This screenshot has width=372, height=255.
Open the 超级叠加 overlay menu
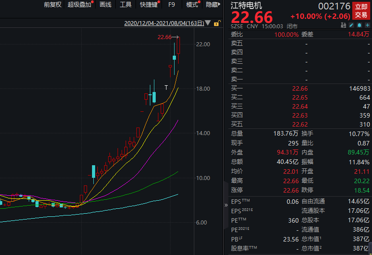(x=79, y=4)
